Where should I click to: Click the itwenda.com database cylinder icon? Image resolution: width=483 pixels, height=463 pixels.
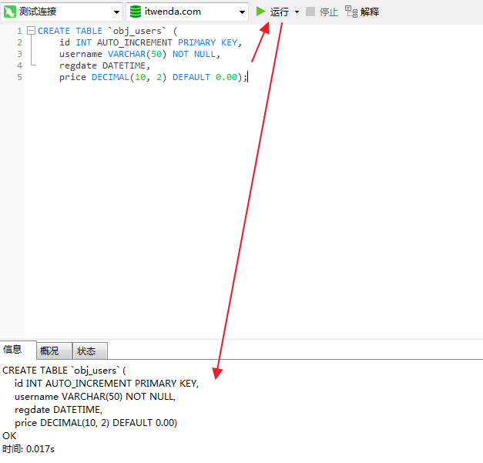pos(136,12)
